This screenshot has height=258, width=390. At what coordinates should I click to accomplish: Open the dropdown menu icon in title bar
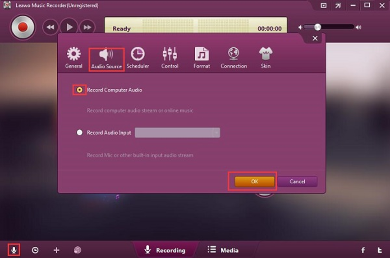pos(323,5)
